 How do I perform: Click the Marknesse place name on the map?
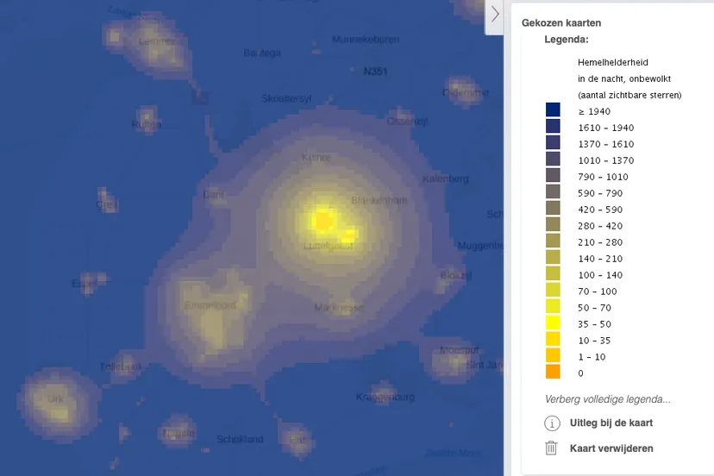coord(339,307)
